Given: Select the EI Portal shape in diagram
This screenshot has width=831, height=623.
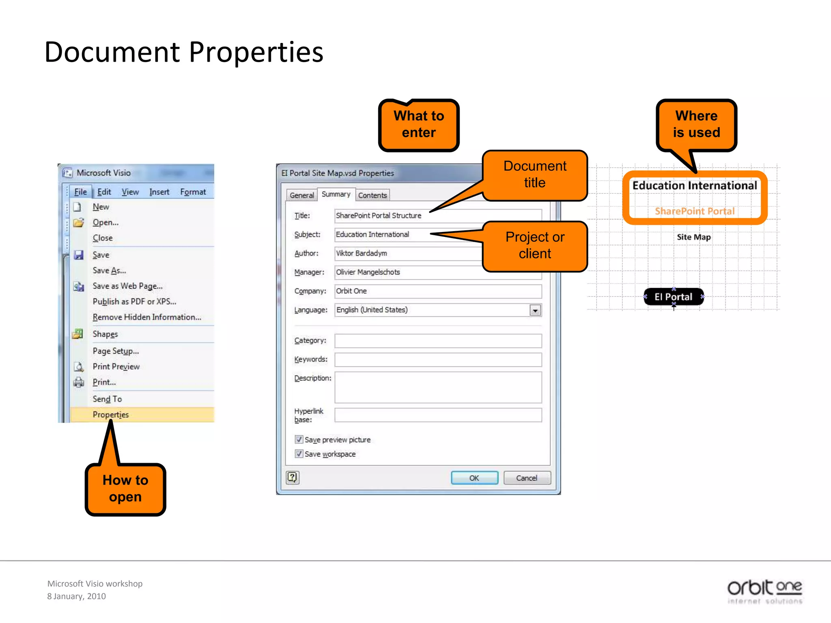Looking at the screenshot, I should coord(674,297).
